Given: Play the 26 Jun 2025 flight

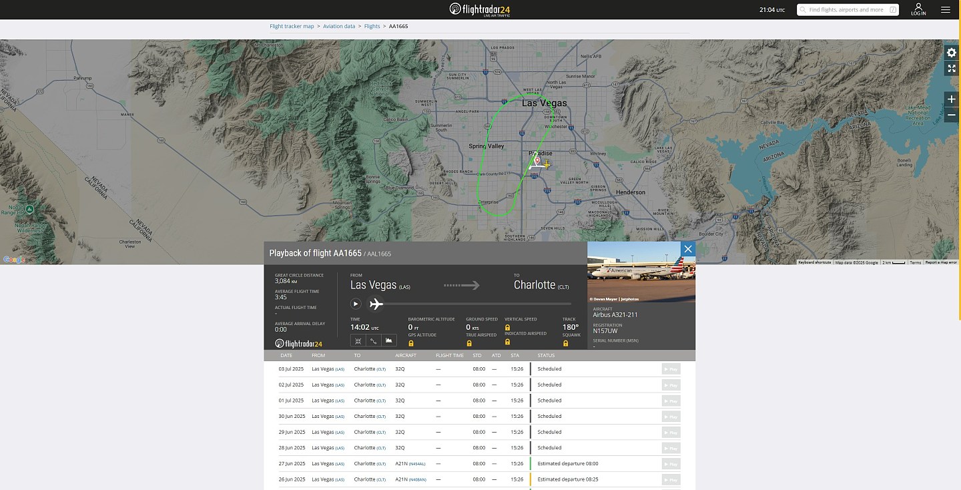Looking at the screenshot, I should pos(671,479).
